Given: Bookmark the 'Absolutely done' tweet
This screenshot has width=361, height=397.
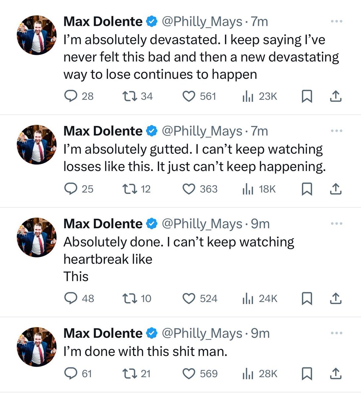Looking at the screenshot, I should coord(307,298).
